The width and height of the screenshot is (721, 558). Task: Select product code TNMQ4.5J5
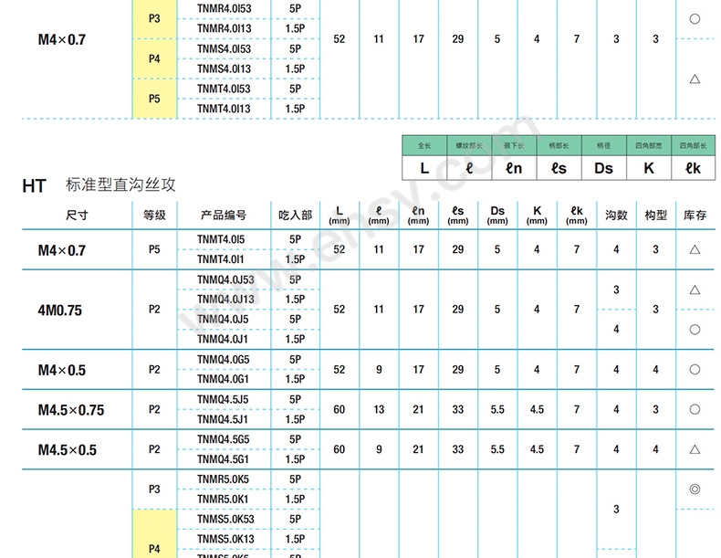223,399
